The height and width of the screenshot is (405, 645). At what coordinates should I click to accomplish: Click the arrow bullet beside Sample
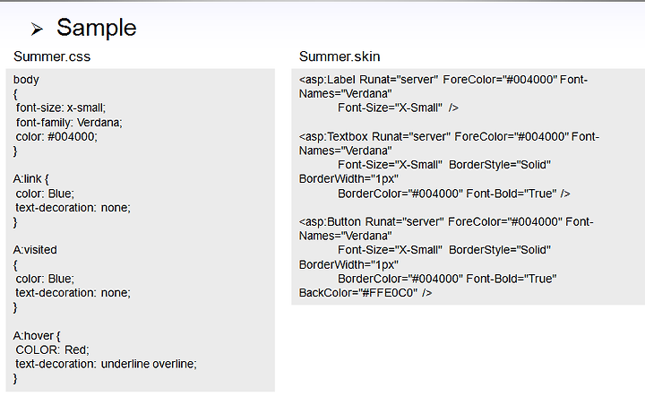tap(37, 30)
